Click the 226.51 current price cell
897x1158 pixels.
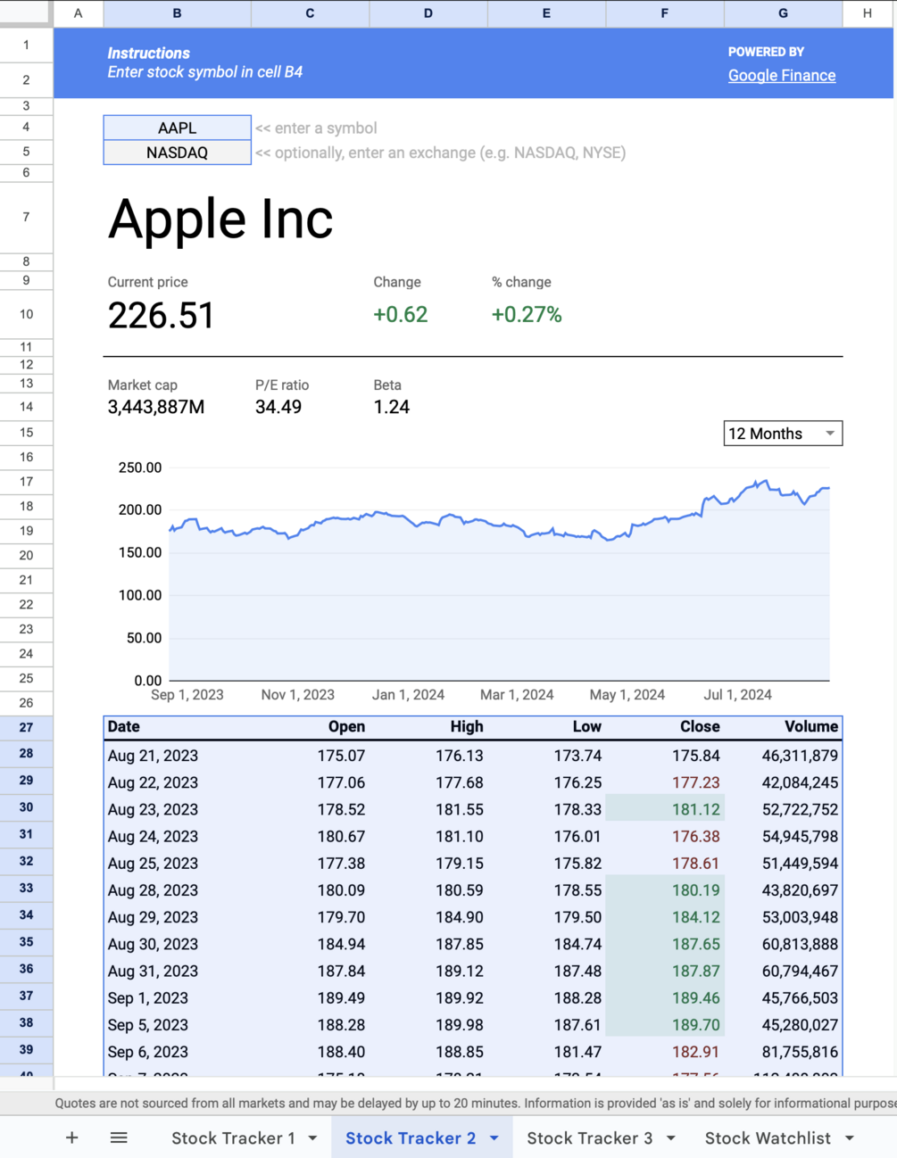[x=162, y=316]
